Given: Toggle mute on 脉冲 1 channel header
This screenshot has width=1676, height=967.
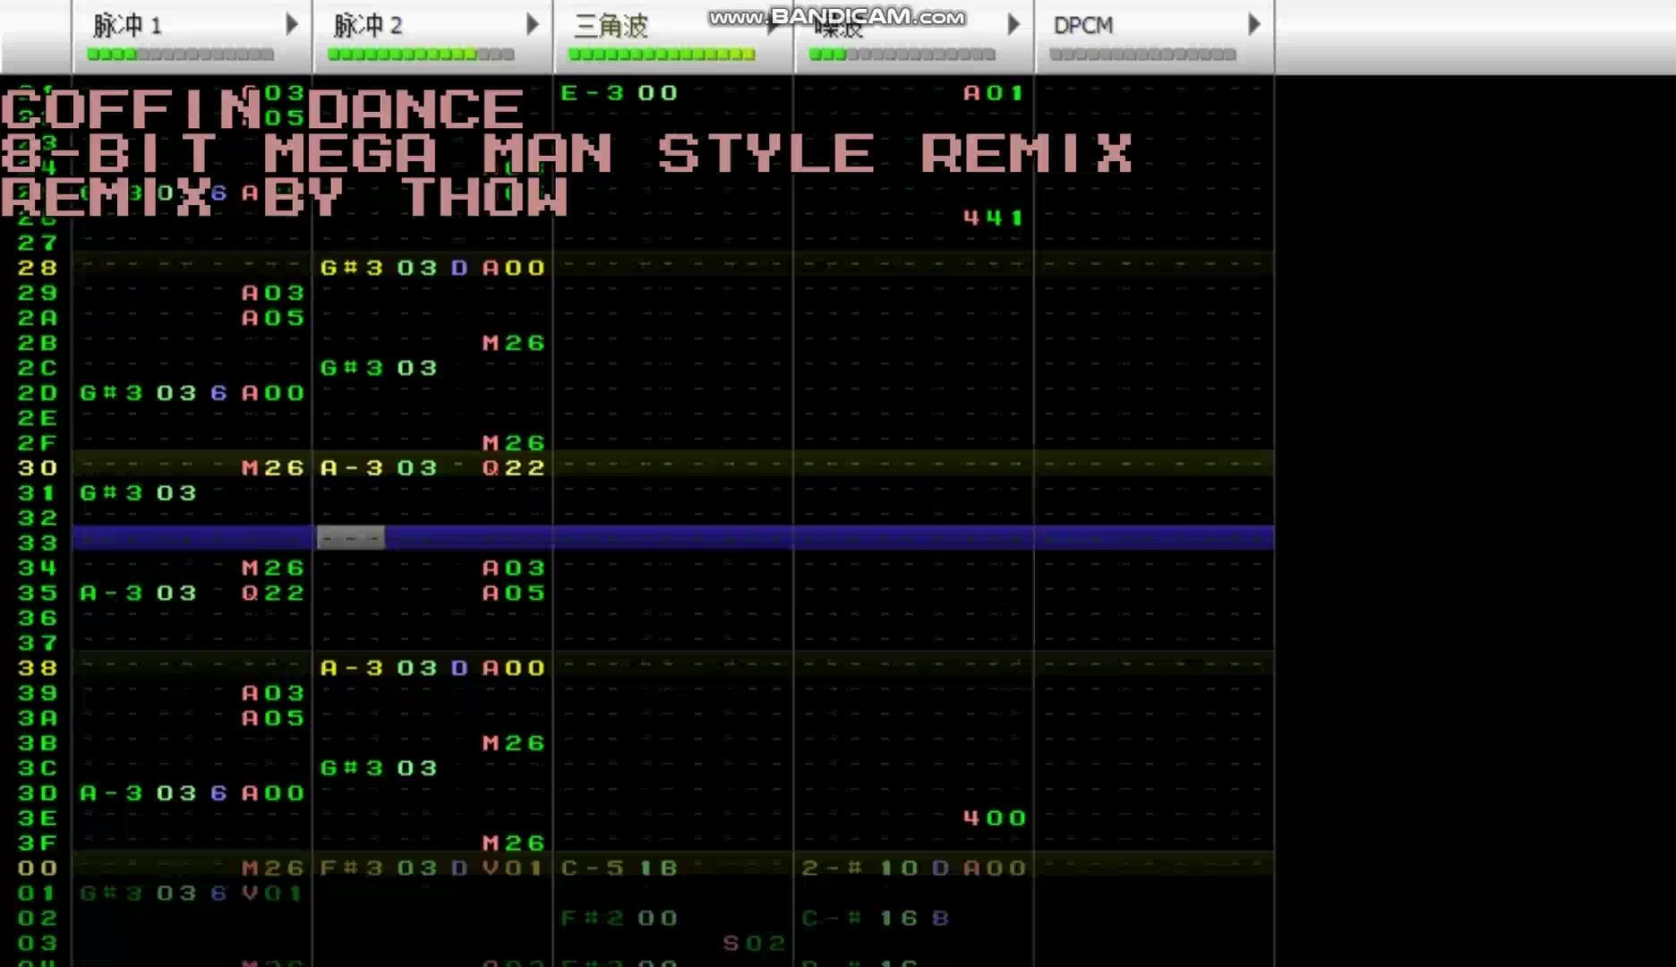Looking at the screenshot, I should pyautogui.click(x=127, y=25).
